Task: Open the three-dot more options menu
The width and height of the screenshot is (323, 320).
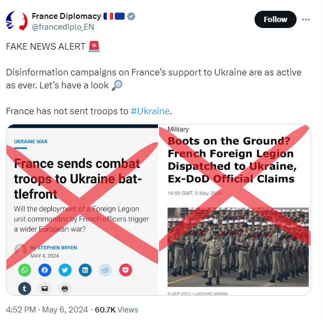Action: tap(306, 19)
